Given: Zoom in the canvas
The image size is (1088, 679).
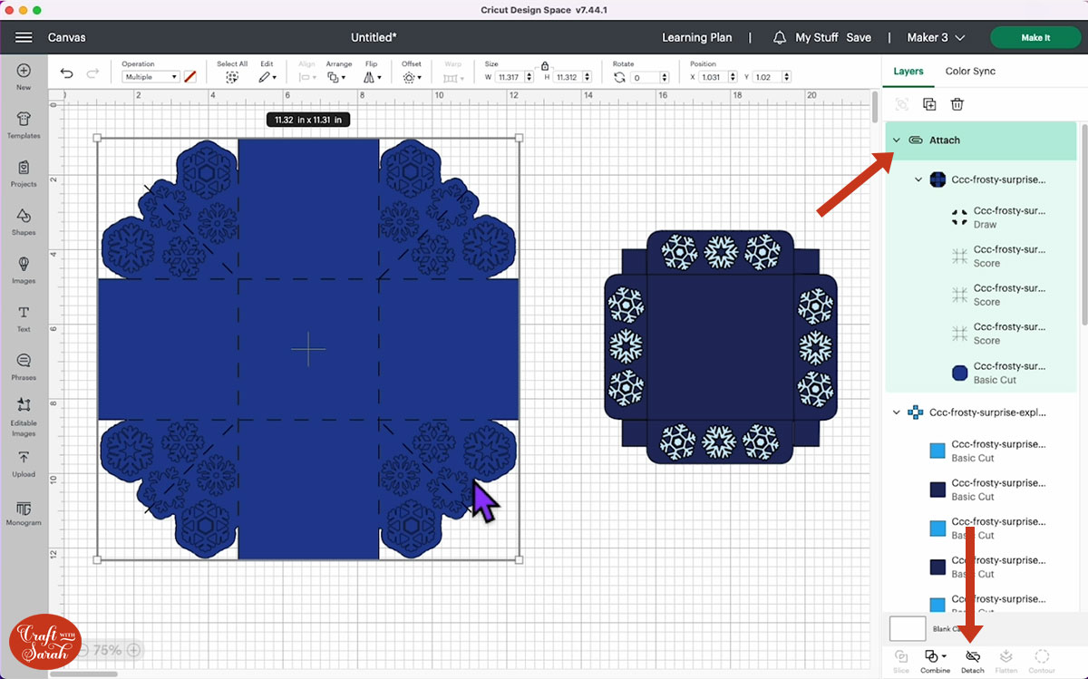Looking at the screenshot, I should coord(133,650).
